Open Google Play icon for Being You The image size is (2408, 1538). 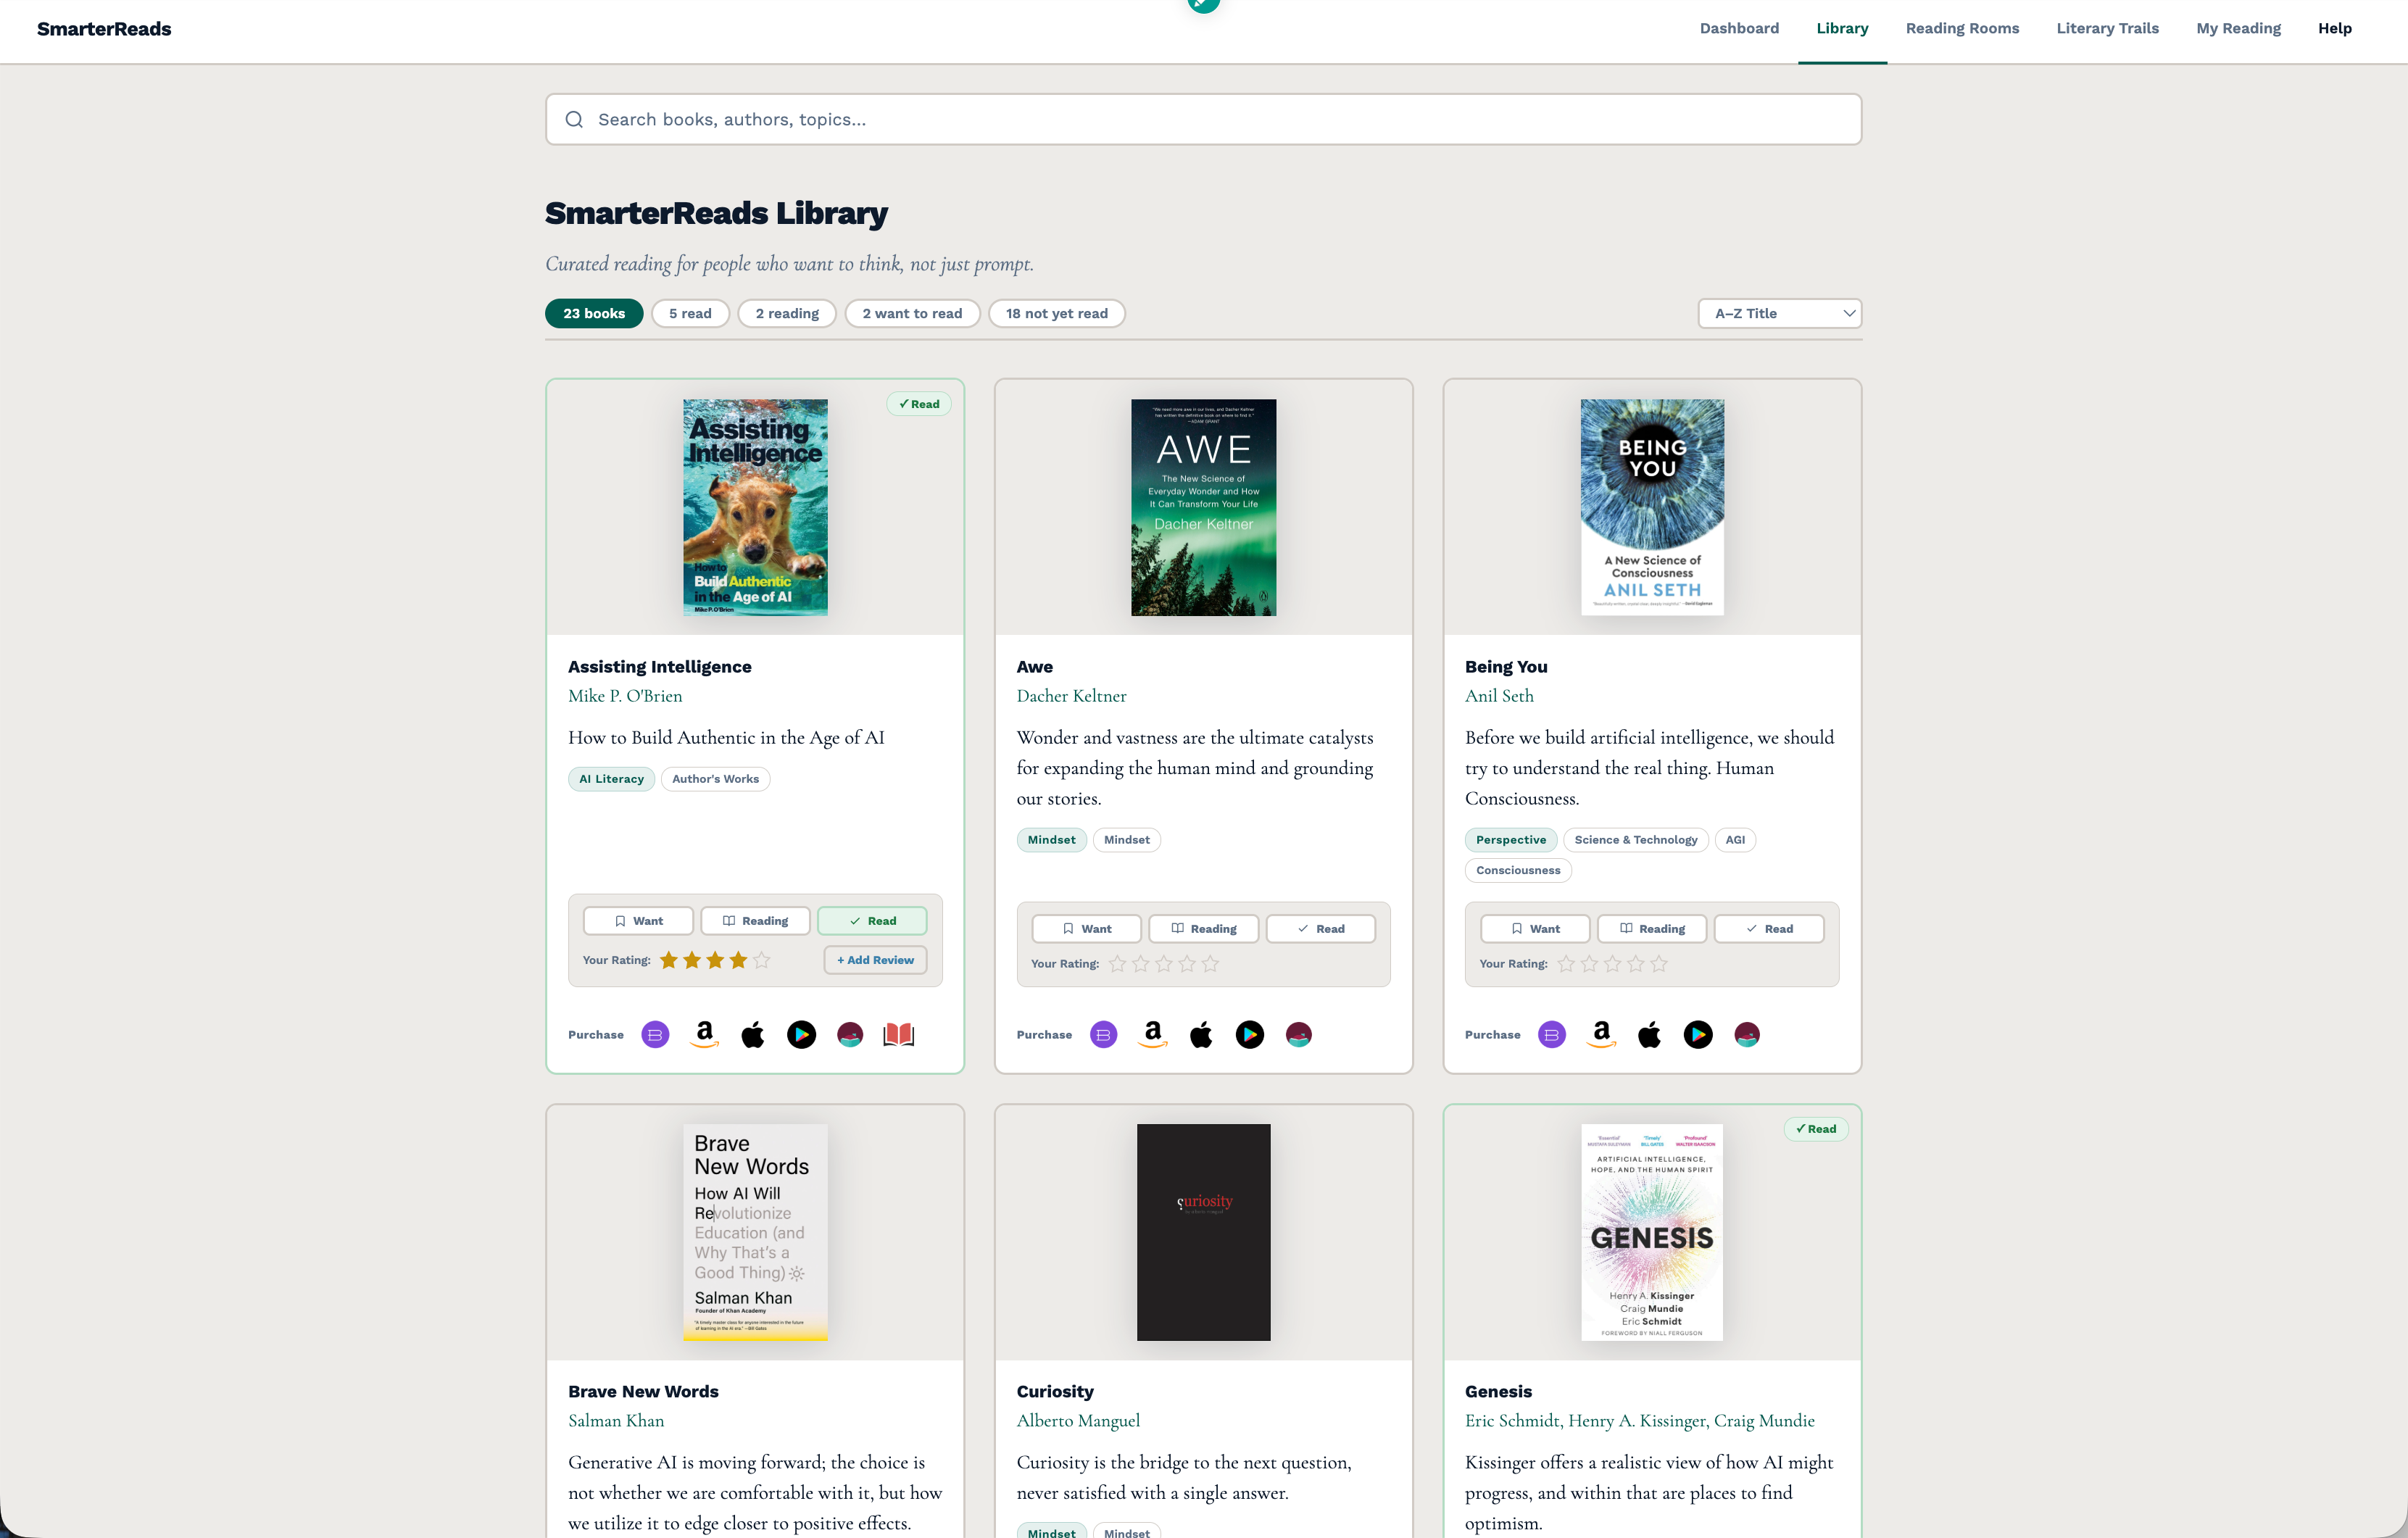[x=1698, y=1034]
